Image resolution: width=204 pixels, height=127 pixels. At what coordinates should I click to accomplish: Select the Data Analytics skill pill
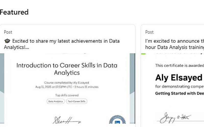pyautogui.click(x=56, y=101)
